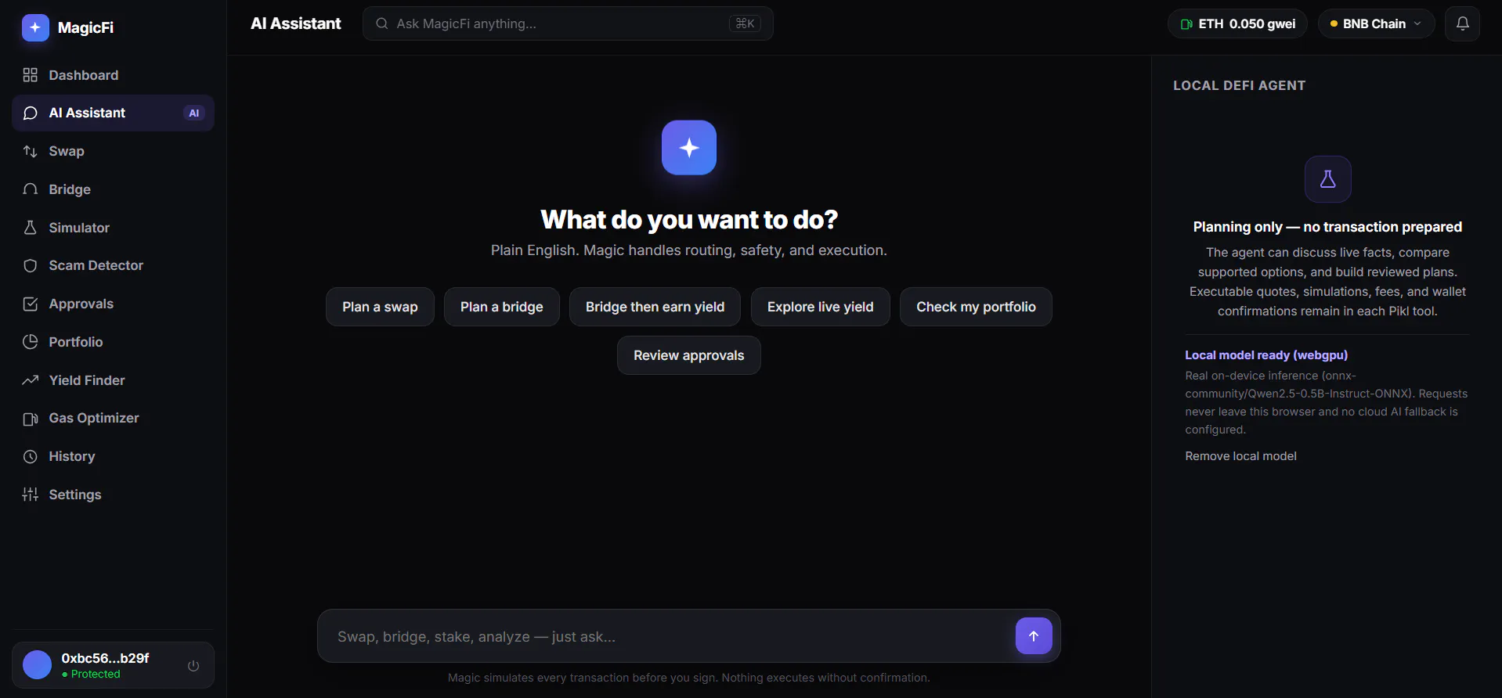Click the MagicFi sparkle logo icon
The height and width of the screenshot is (698, 1502).
[35, 27]
